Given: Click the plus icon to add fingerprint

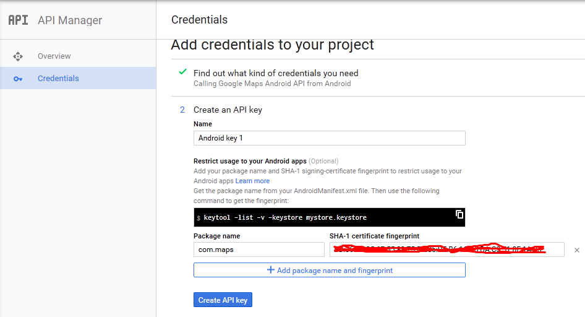Looking at the screenshot, I should [270, 270].
